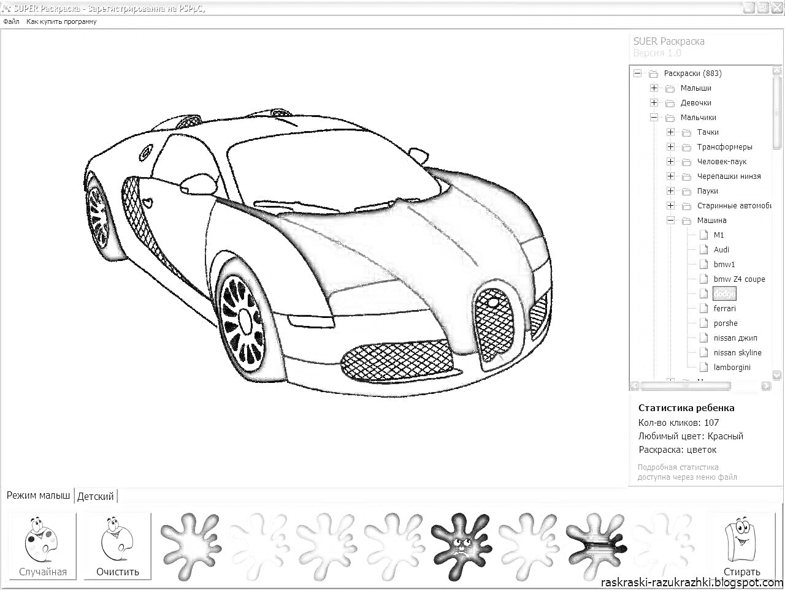Click the Очистить clear button
Viewport: 785px width, 590px height.
(x=118, y=547)
